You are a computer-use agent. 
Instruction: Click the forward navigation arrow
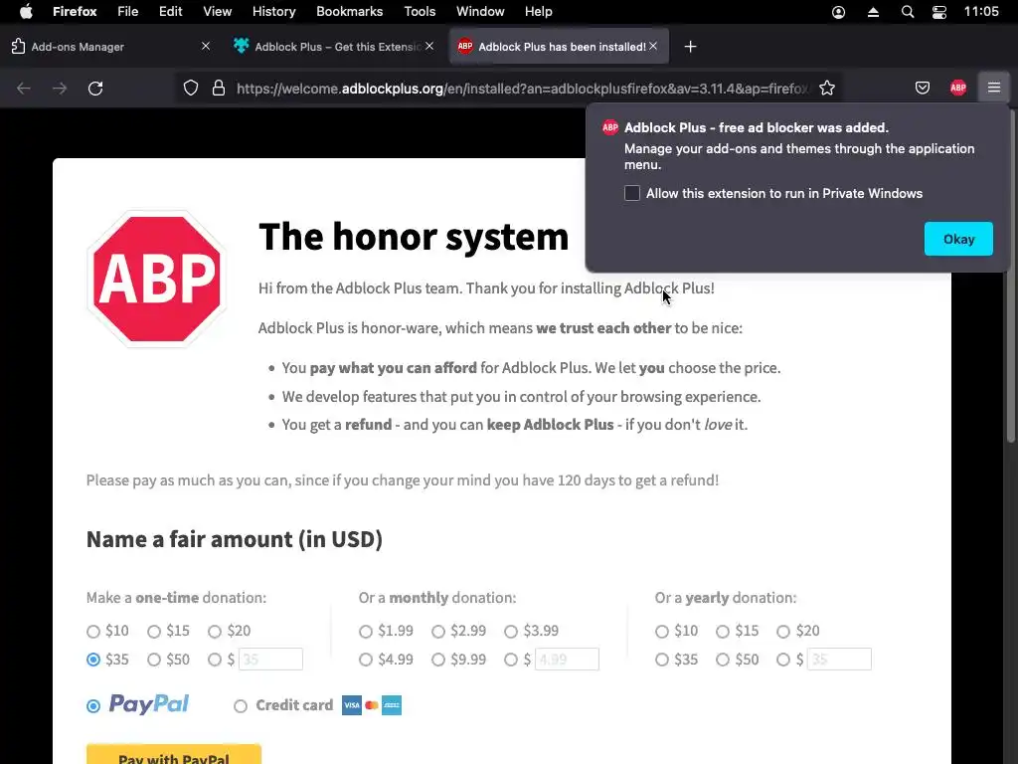coord(60,89)
